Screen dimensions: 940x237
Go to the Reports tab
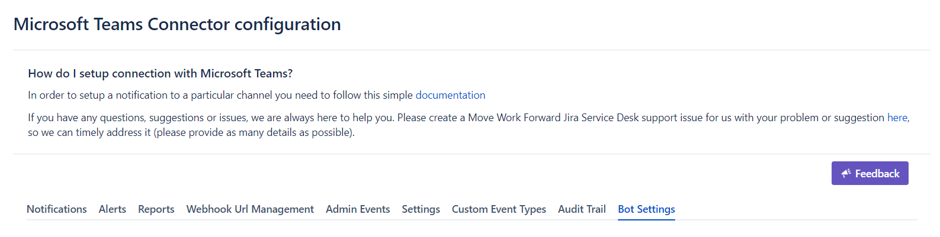[156, 209]
